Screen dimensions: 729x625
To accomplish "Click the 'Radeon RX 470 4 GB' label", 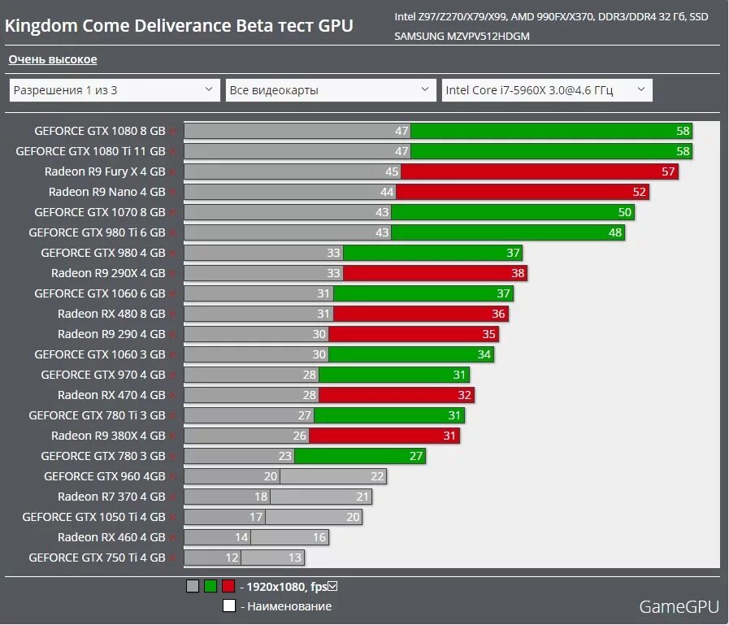I will pos(111,395).
